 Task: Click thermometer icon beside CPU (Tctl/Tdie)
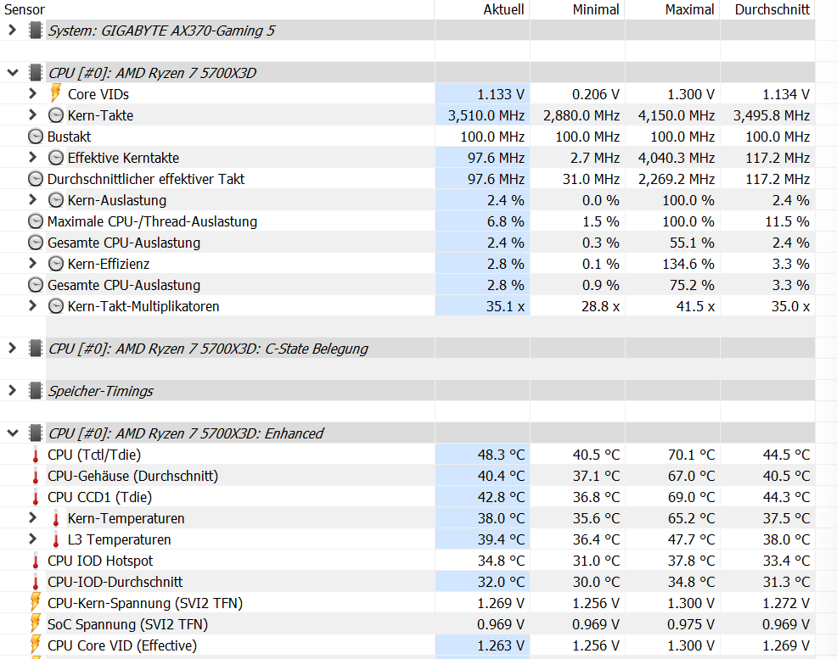(36, 455)
